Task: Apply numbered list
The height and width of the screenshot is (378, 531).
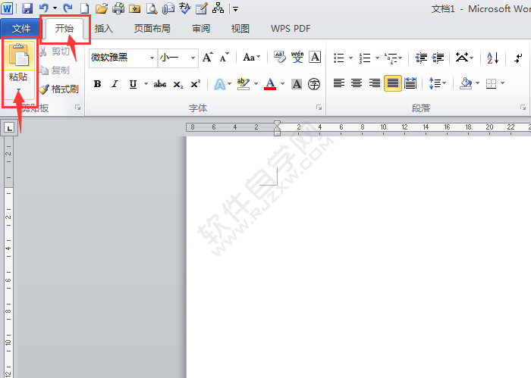Action: point(365,58)
